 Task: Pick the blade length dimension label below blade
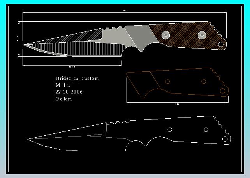tap(72, 67)
